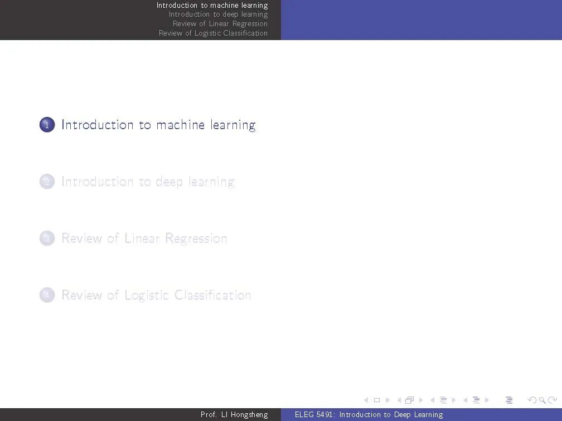The width and height of the screenshot is (562, 421).
Task: Select outline item Introduction to machine learning
Action: [x=158, y=125]
